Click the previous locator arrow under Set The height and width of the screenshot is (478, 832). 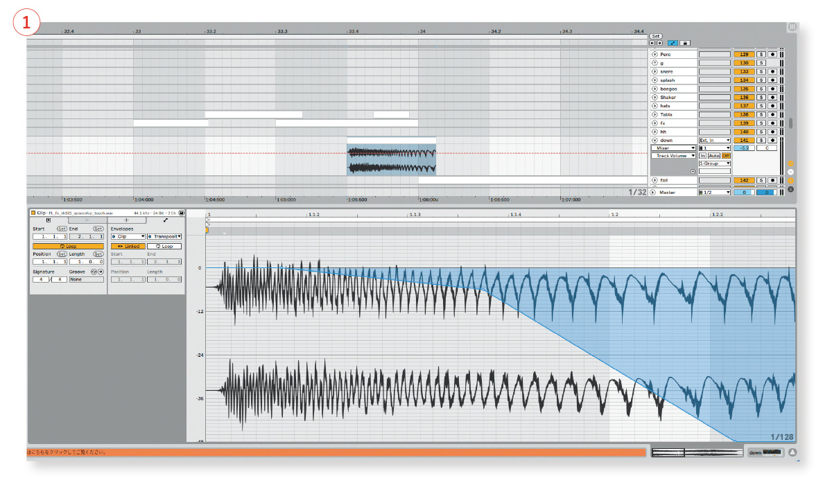pos(652,43)
